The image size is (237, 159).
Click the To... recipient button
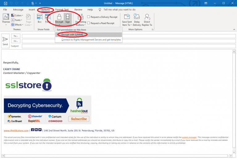(x=15, y=36)
